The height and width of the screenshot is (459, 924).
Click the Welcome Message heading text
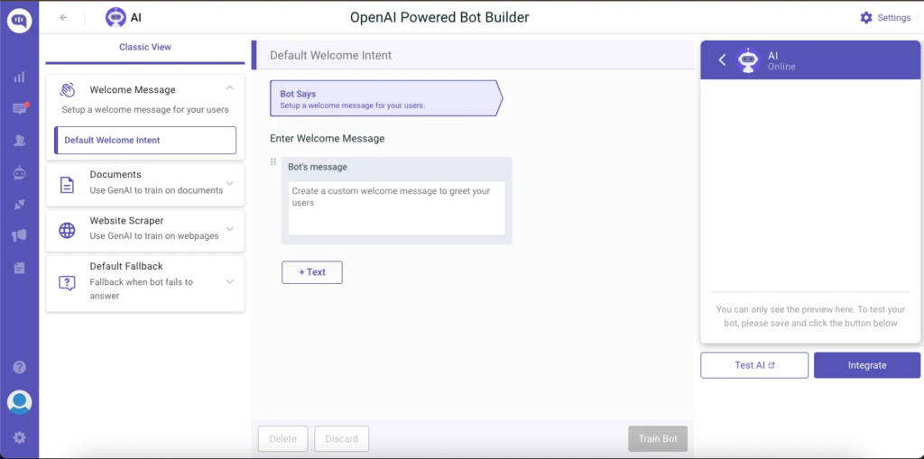(x=133, y=89)
